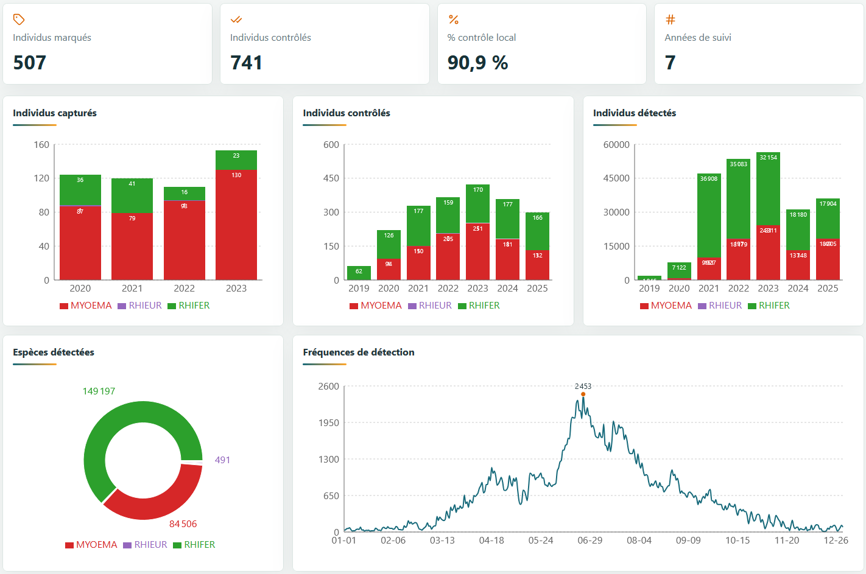Click the red 2021 bar in Individus contrôlés
The height and width of the screenshot is (574, 866).
click(418, 263)
